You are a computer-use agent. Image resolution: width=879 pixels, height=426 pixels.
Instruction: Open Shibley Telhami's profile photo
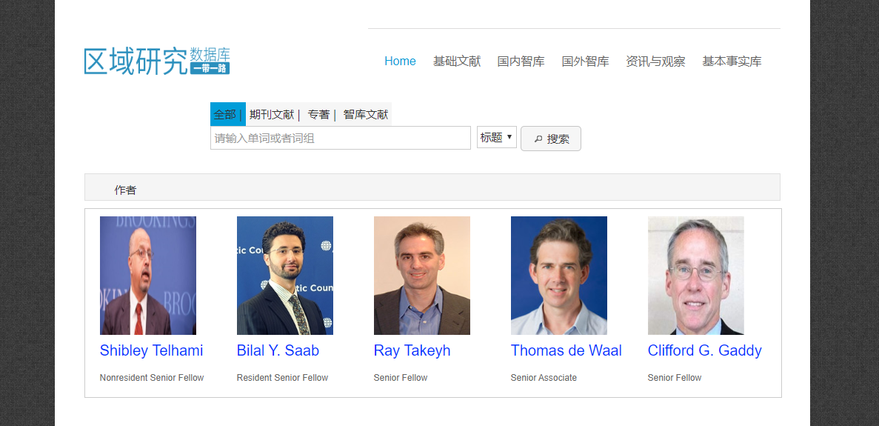coord(148,276)
